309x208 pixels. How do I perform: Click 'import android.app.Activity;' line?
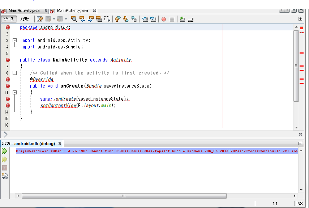55,41
